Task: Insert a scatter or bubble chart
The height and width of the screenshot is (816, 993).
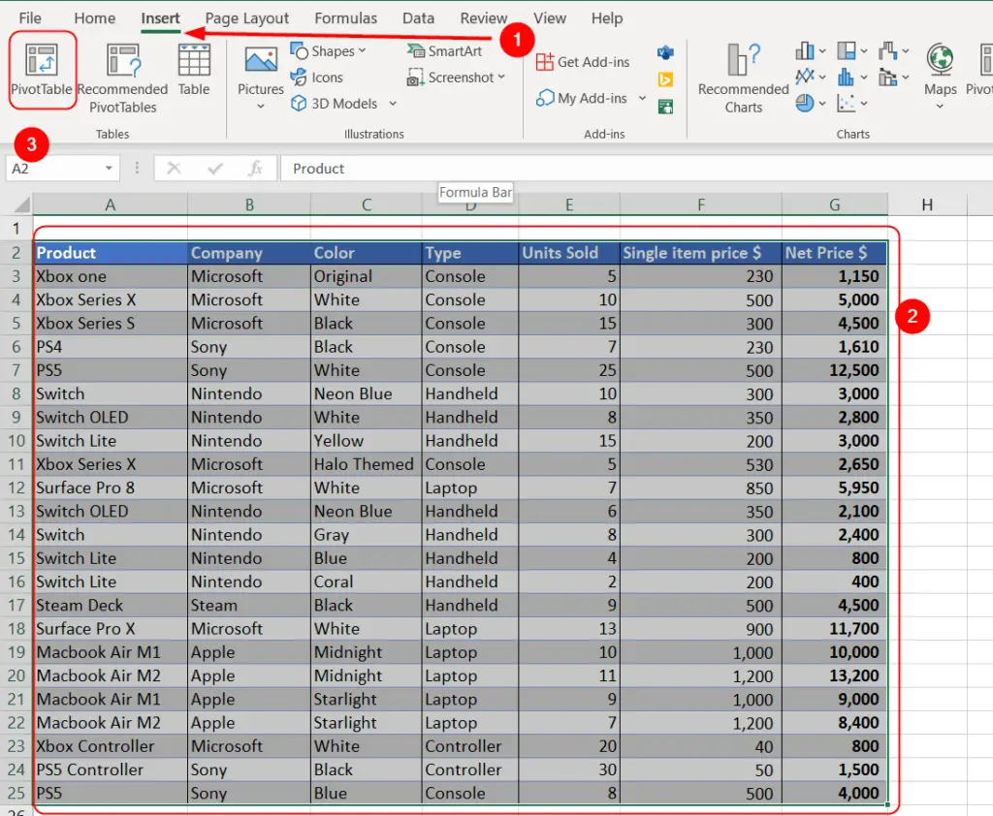Action: tap(846, 103)
